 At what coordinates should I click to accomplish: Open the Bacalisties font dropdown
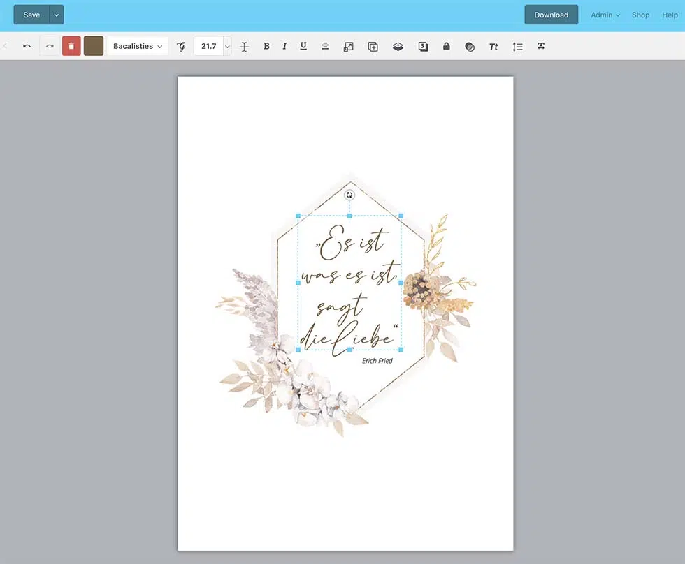tap(137, 46)
